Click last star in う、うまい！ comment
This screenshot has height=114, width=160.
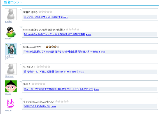[49, 67]
